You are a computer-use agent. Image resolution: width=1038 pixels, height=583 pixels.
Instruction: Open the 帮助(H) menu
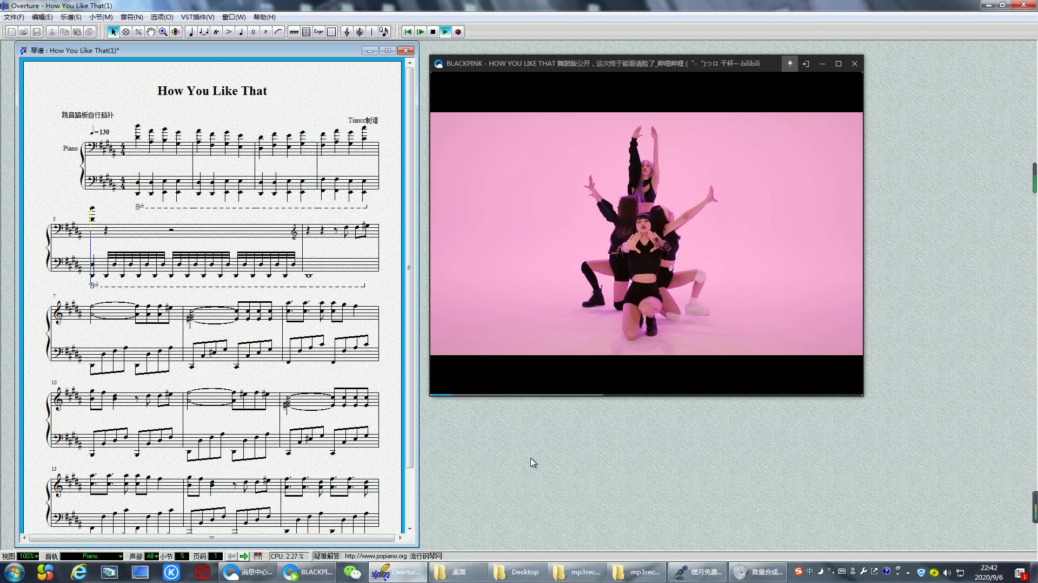[264, 17]
